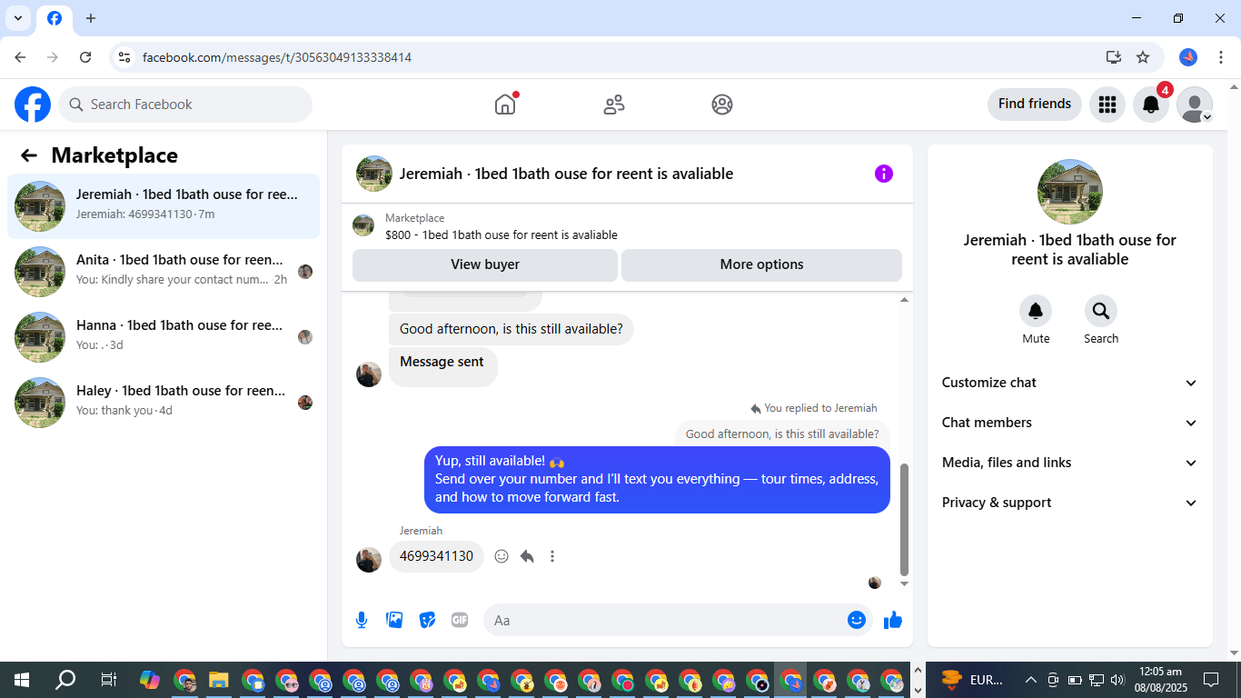Viewport: 1241px width, 698px height.
Task: Click the Find friends button
Action: (1035, 104)
